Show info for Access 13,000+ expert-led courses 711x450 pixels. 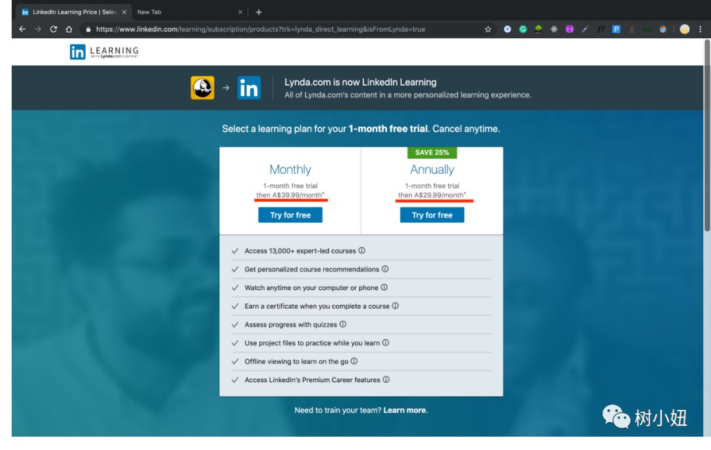(x=362, y=250)
